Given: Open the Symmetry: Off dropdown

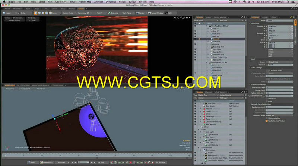Looking at the screenshot, I should [85, 13].
